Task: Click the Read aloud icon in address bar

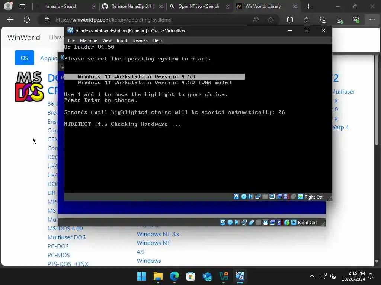Action: [x=256, y=20]
